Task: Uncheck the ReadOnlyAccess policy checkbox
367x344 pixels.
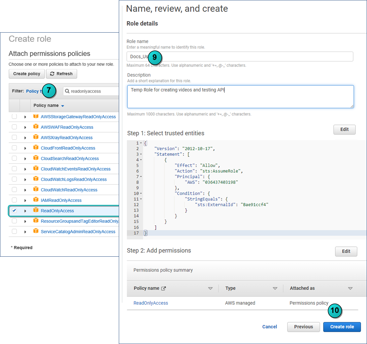Action: [14, 210]
